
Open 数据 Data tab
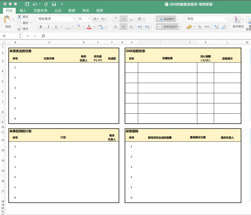[x=72, y=11]
